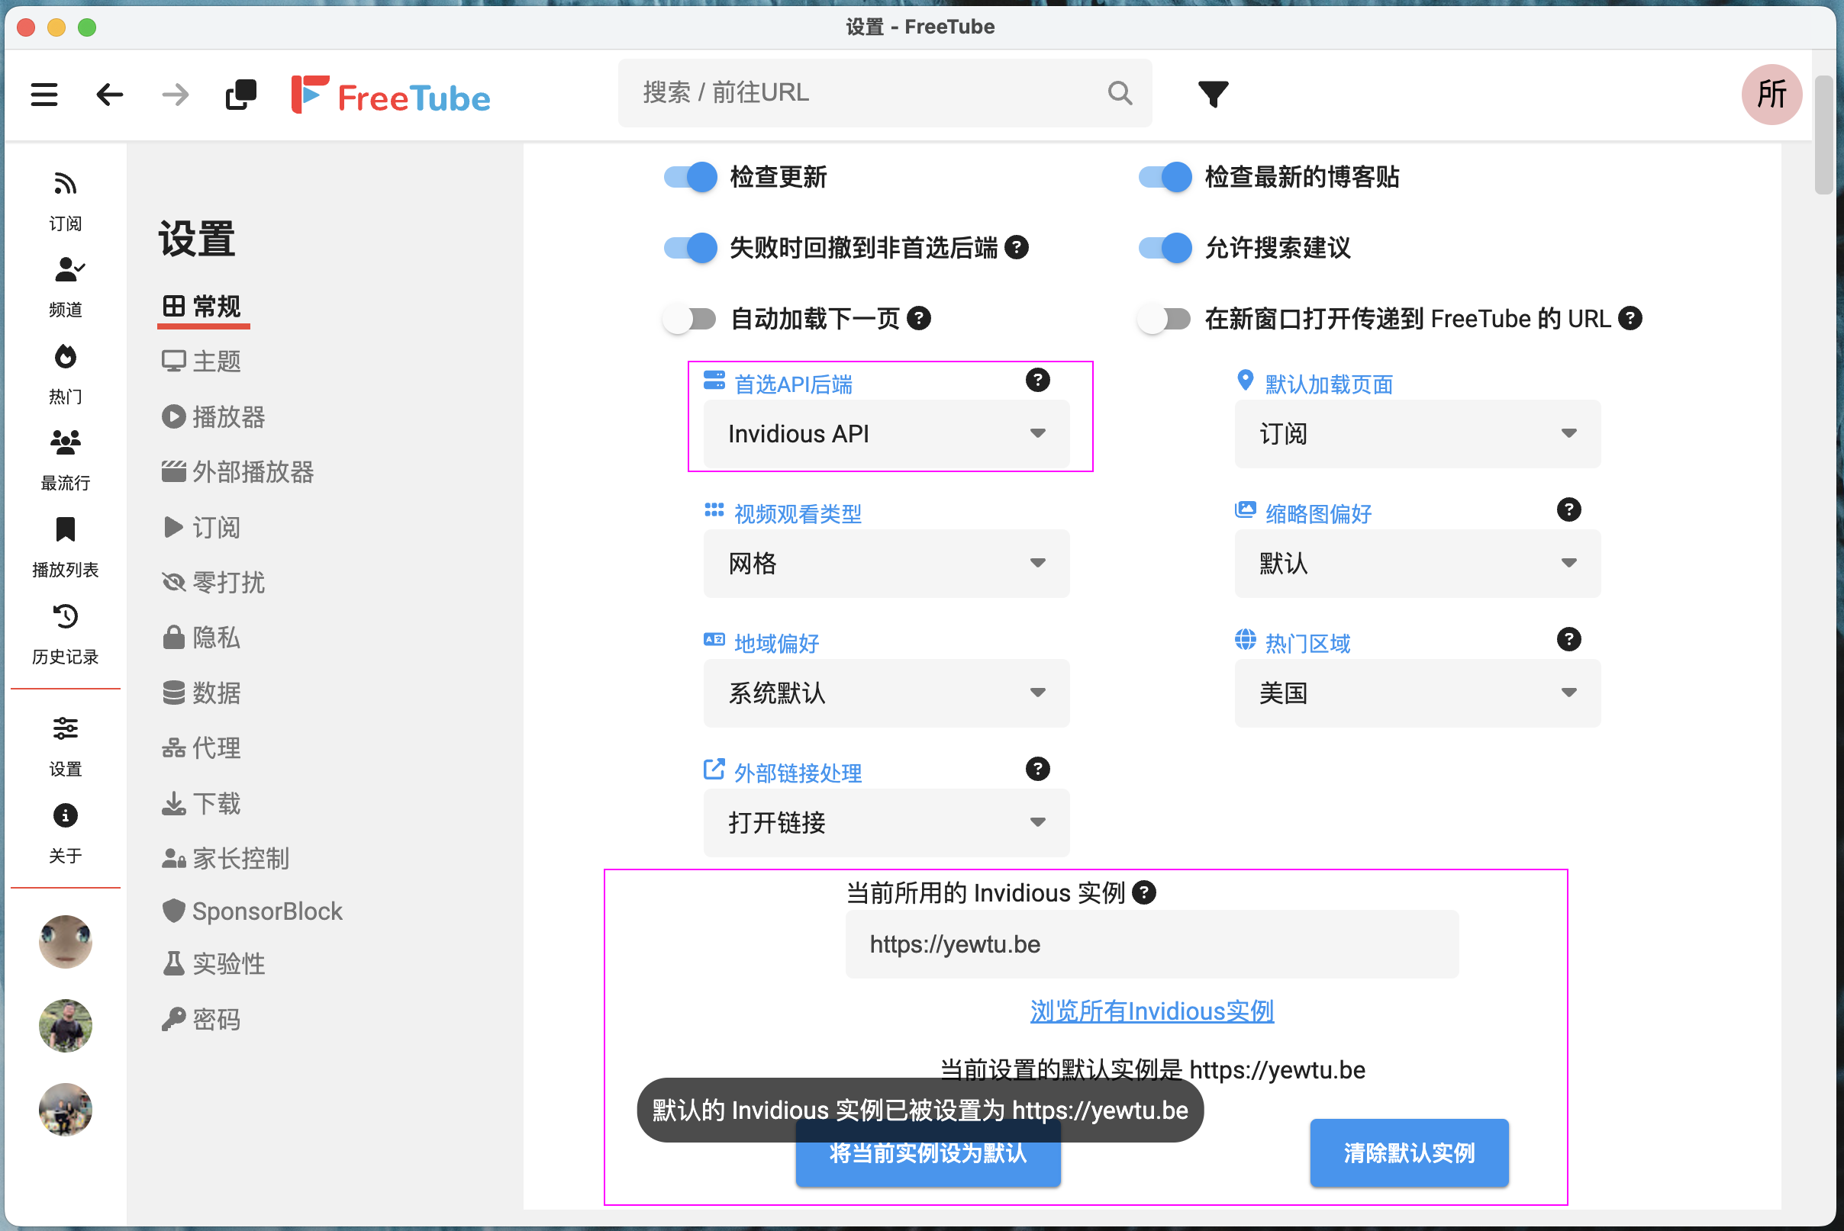1844x1231 pixels.
Task: Click the back arrow navigation icon
Action: (x=109, y=95)
